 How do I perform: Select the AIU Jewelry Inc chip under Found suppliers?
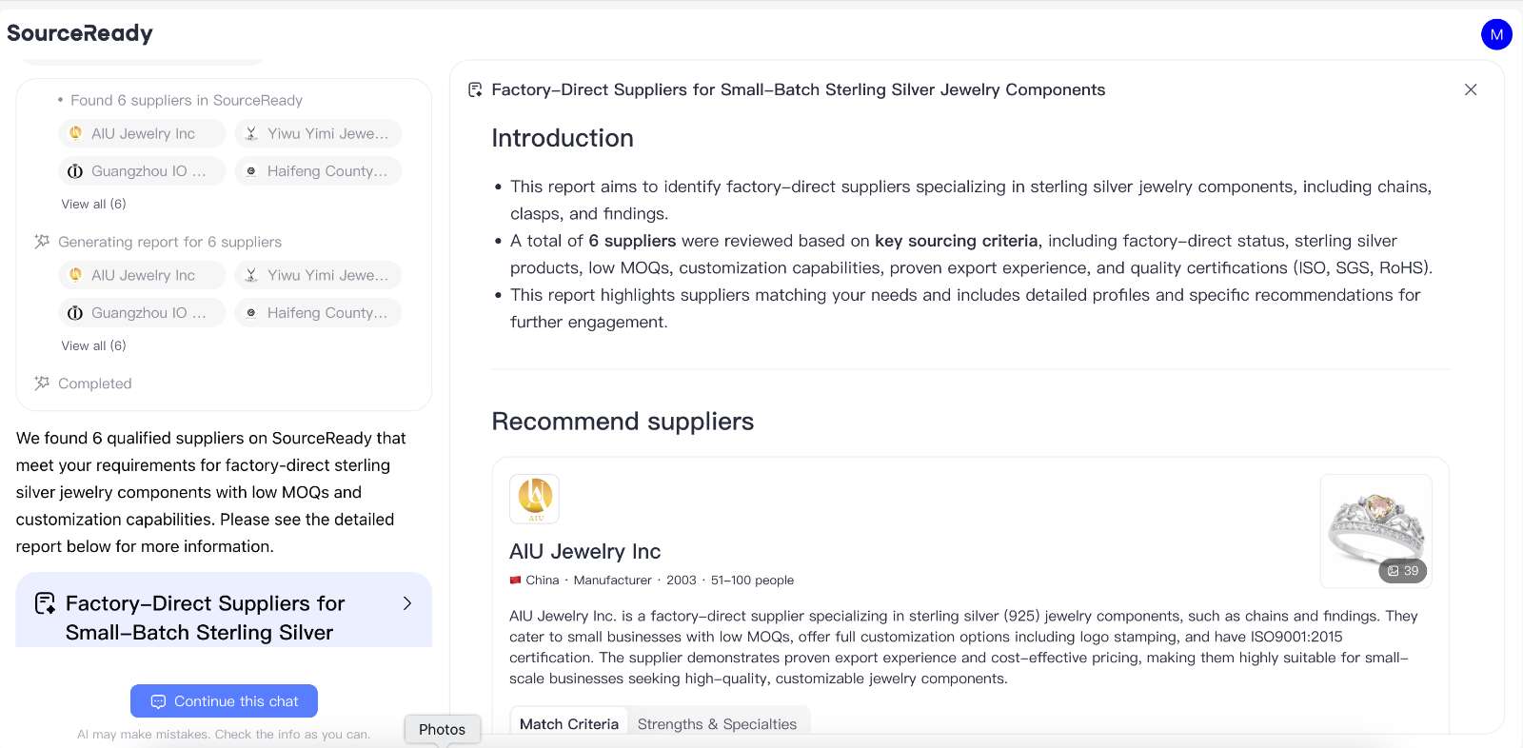tap(142, 133)
